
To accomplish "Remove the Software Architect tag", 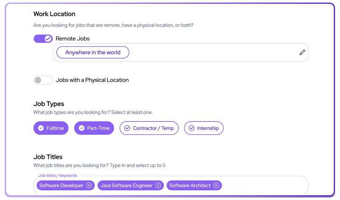I will [x=216, y=186].
